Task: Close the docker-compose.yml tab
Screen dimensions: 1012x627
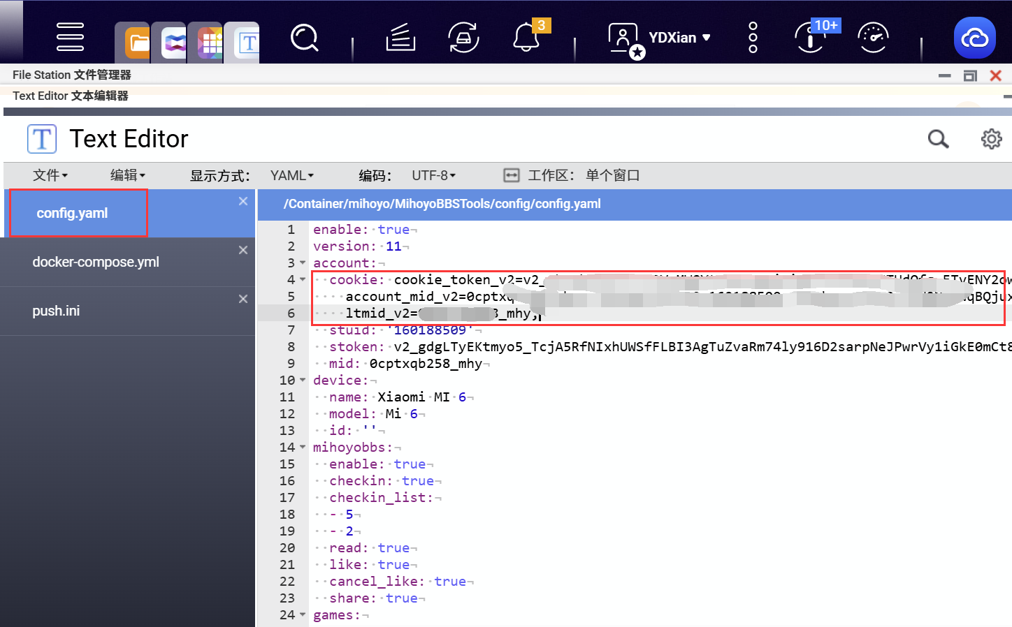Action: (x=243, y=250)
